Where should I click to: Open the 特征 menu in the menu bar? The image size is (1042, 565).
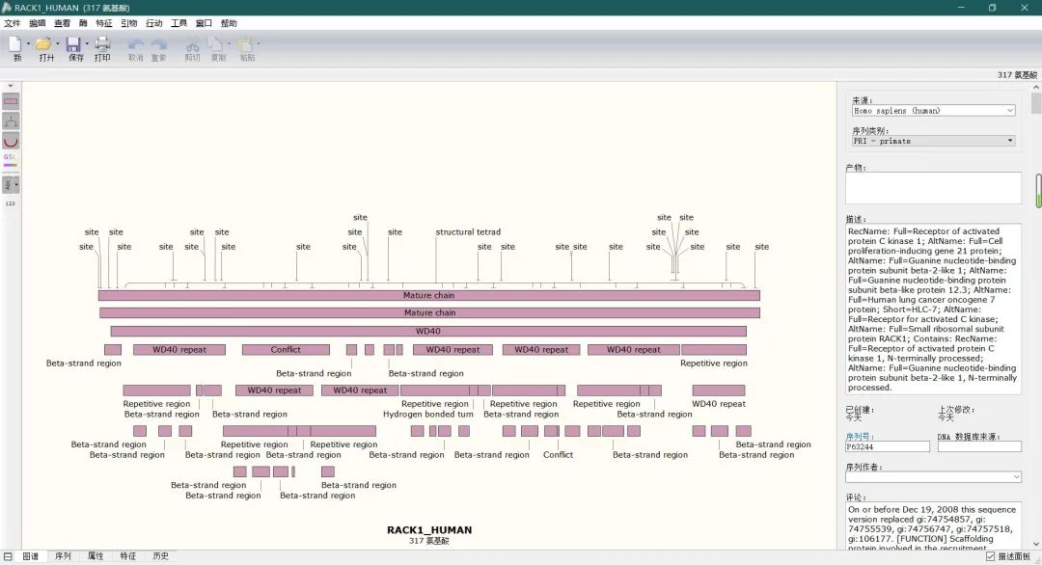104,22
